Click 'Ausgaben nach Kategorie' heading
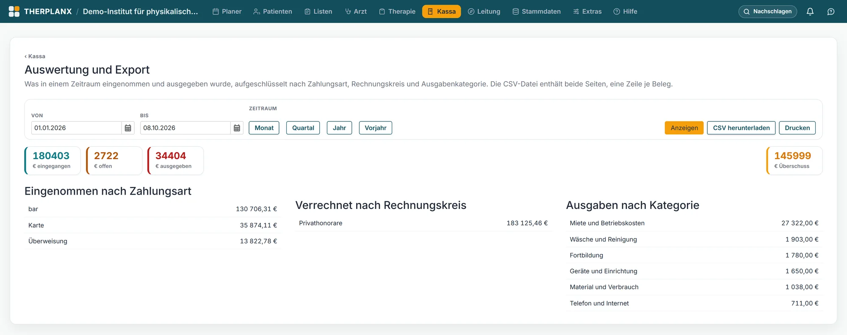 coord(632,205)
